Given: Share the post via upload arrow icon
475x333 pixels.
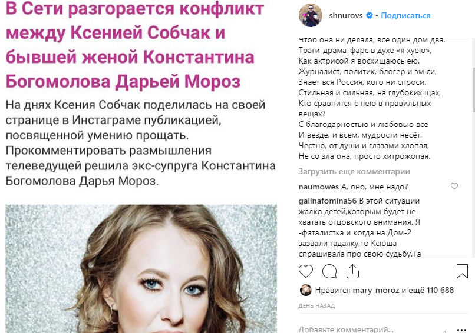Looking at the screenshot, I should [352, 271].
